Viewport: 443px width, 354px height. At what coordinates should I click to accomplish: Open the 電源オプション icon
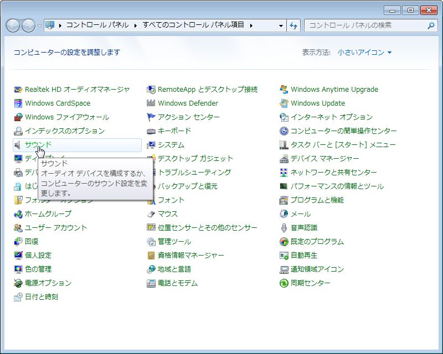coord(18,283)
